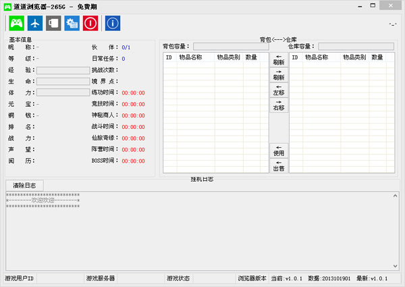Viewport: 405px width, 287px height.
Task: Open the blue info icon
Action: point(113,23)
